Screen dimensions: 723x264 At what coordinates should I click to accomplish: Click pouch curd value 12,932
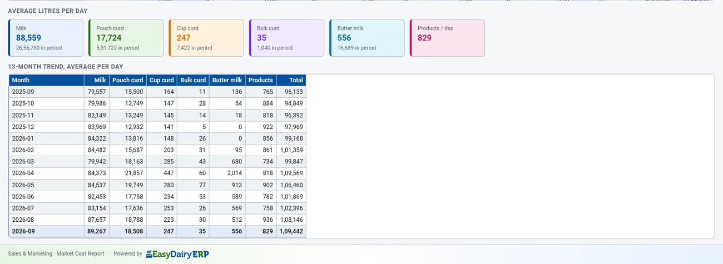coord(134,127)
